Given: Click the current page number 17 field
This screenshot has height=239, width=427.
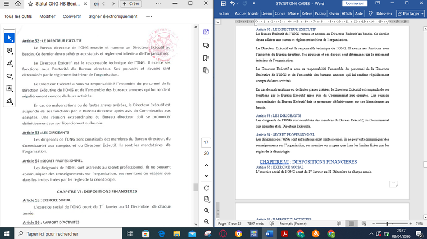Looking at the screenshot, I should coord(206,142).
